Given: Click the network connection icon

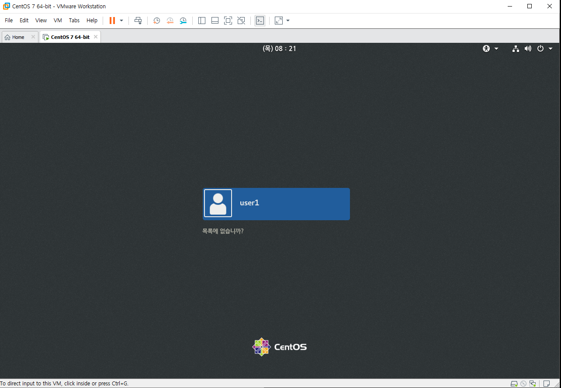Looking at the screenshot, I should [516, 48].
